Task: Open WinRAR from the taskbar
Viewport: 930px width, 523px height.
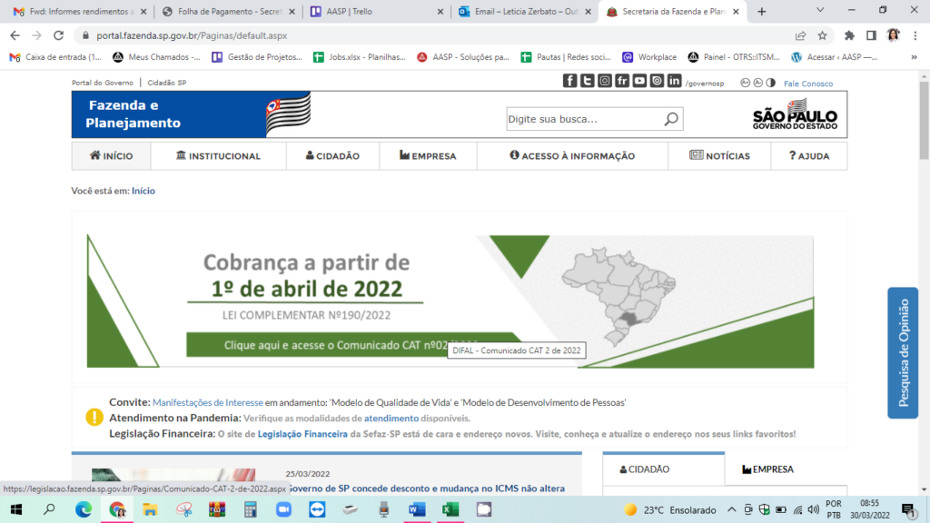Action: pos(217,509)
